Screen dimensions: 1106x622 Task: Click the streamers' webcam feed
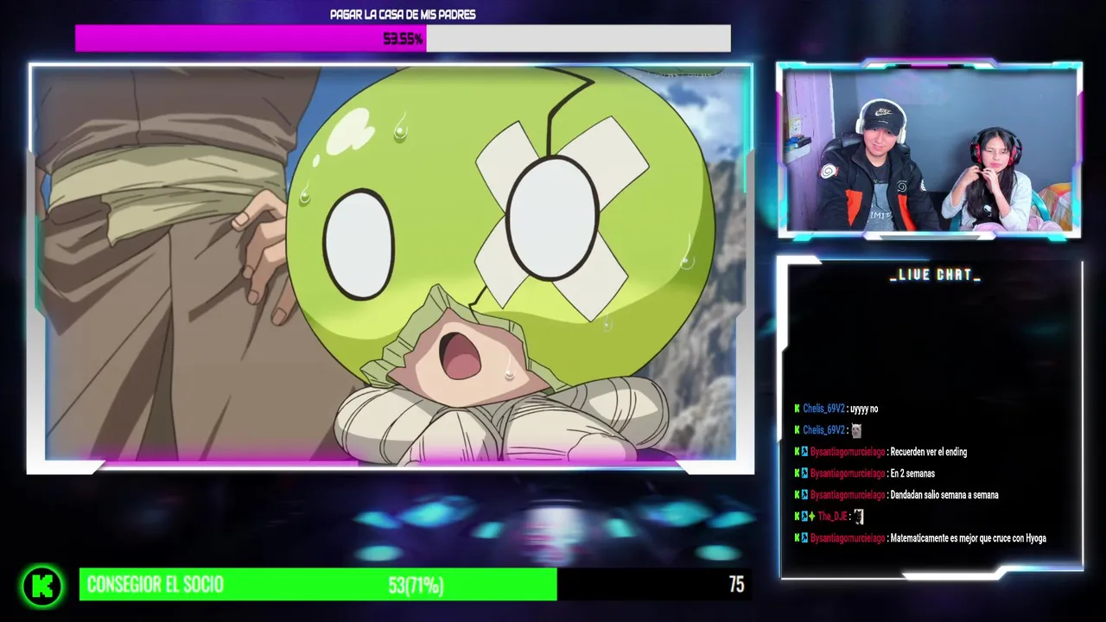tap(929, 149)
